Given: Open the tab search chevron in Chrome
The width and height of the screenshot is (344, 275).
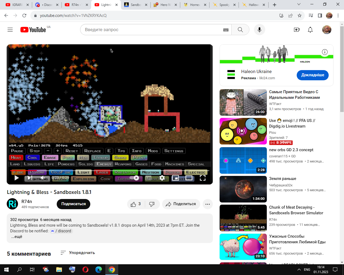Looking at the screenshot, I should click(299, 5).
